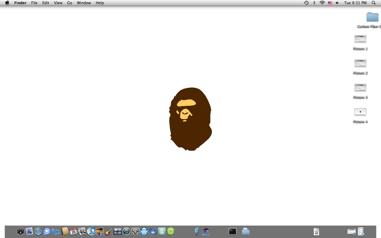Click the volume speaker icon
Screen dimensions: 381x238
pos(337,3)
